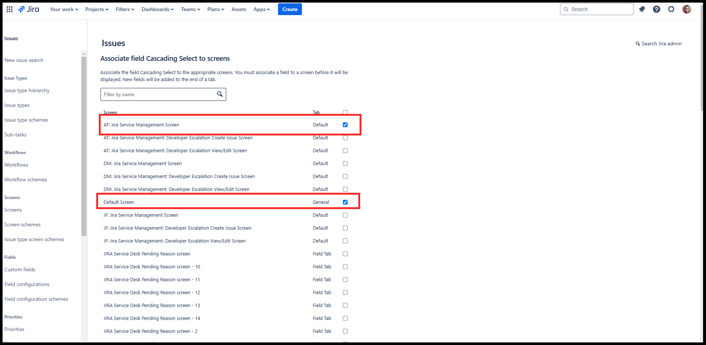Click the magnifier icon in Filter by name
This screenshot has width=706, height=345.
point(220,94)
